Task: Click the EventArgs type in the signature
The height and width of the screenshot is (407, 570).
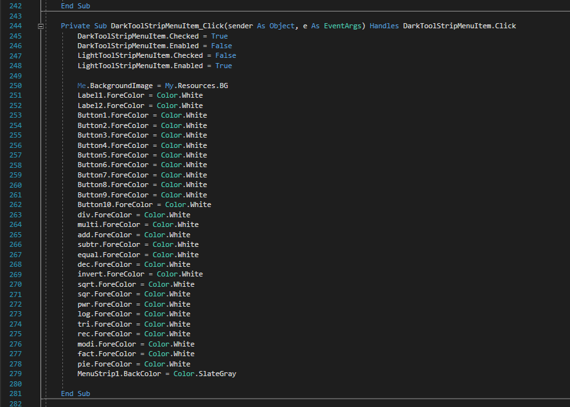Action: 343,26
